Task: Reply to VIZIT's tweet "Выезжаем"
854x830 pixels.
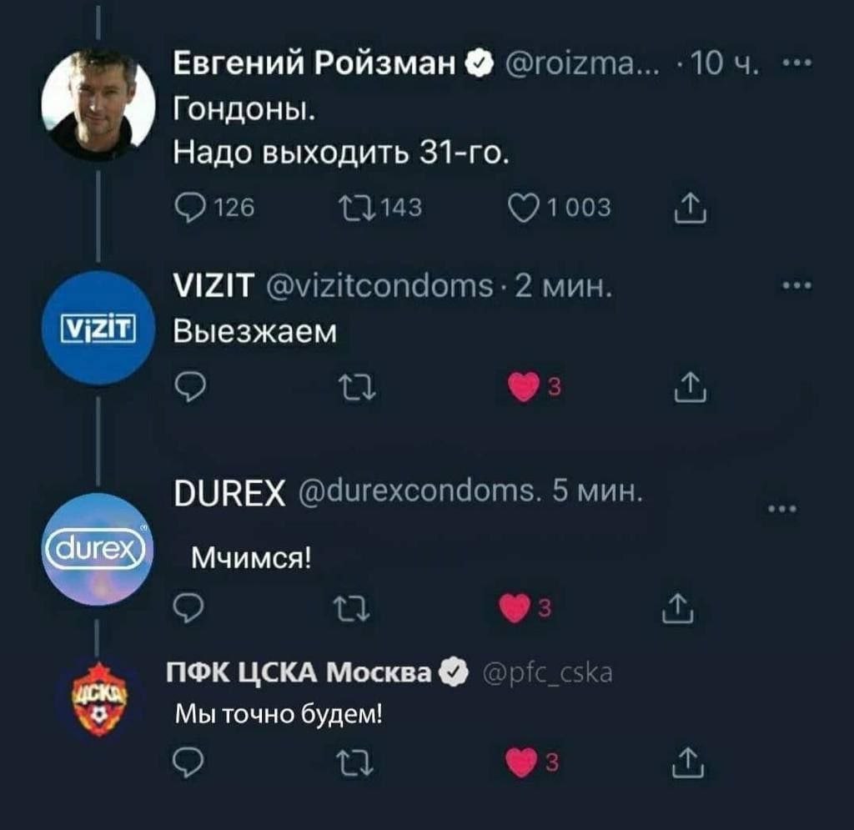Action: coord(190,386)
